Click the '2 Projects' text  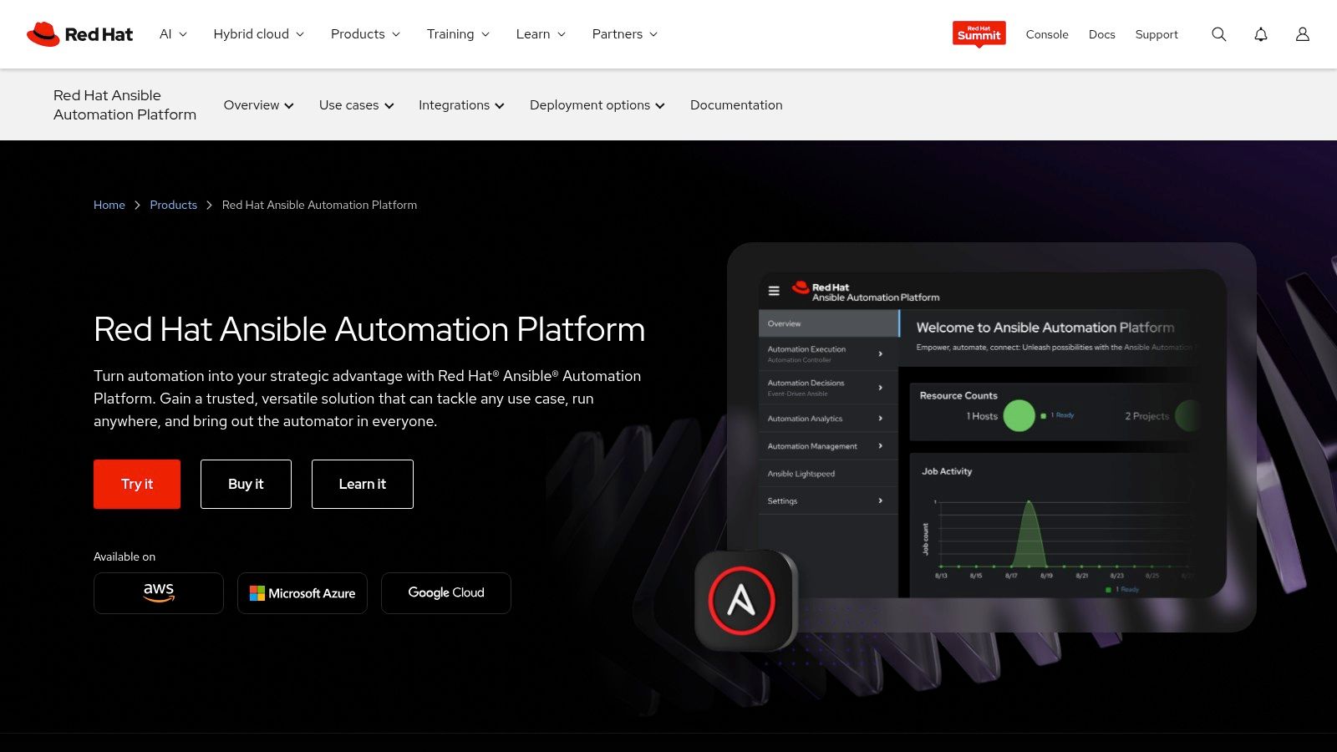tap(1146, 416)
